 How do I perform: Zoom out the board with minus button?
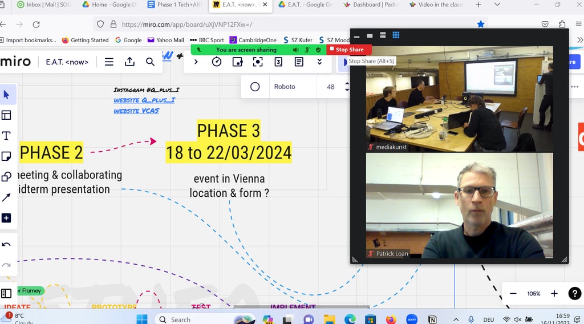(x=513, y=293)
